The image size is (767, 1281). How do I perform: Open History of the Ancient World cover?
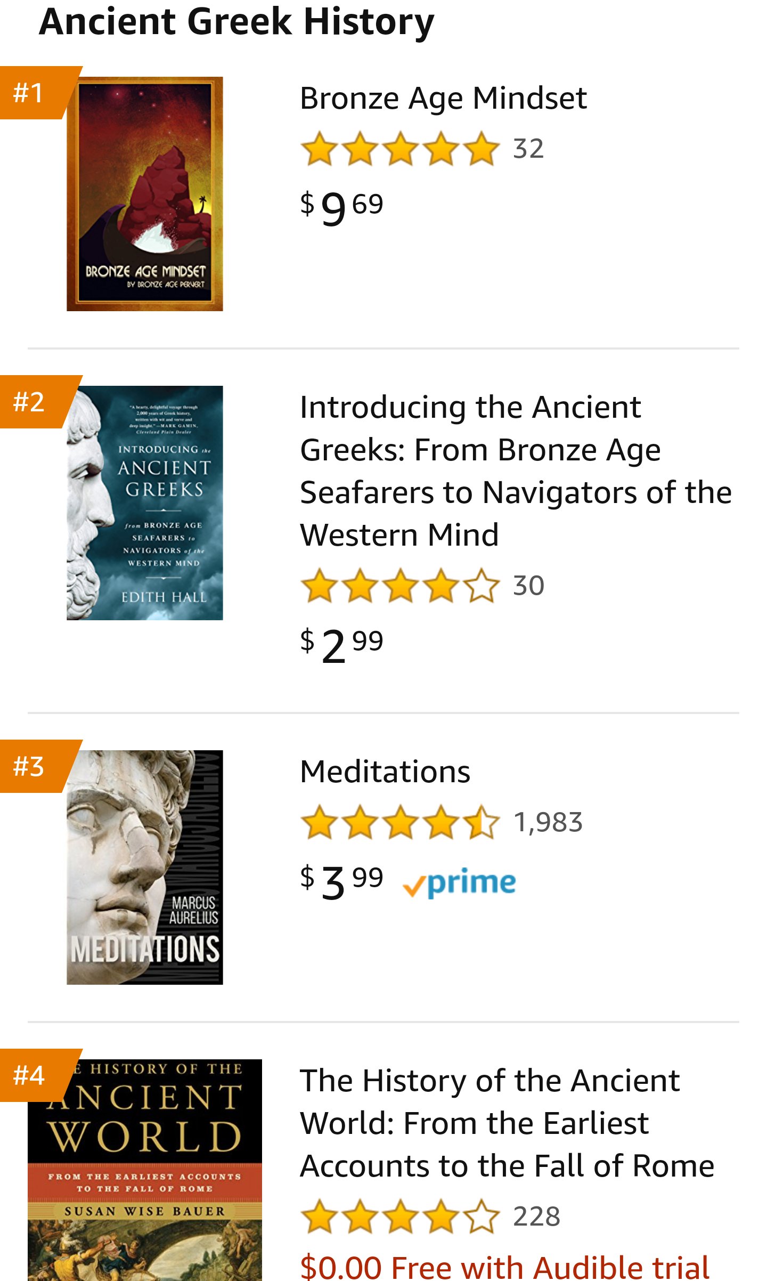[144, 1172]
